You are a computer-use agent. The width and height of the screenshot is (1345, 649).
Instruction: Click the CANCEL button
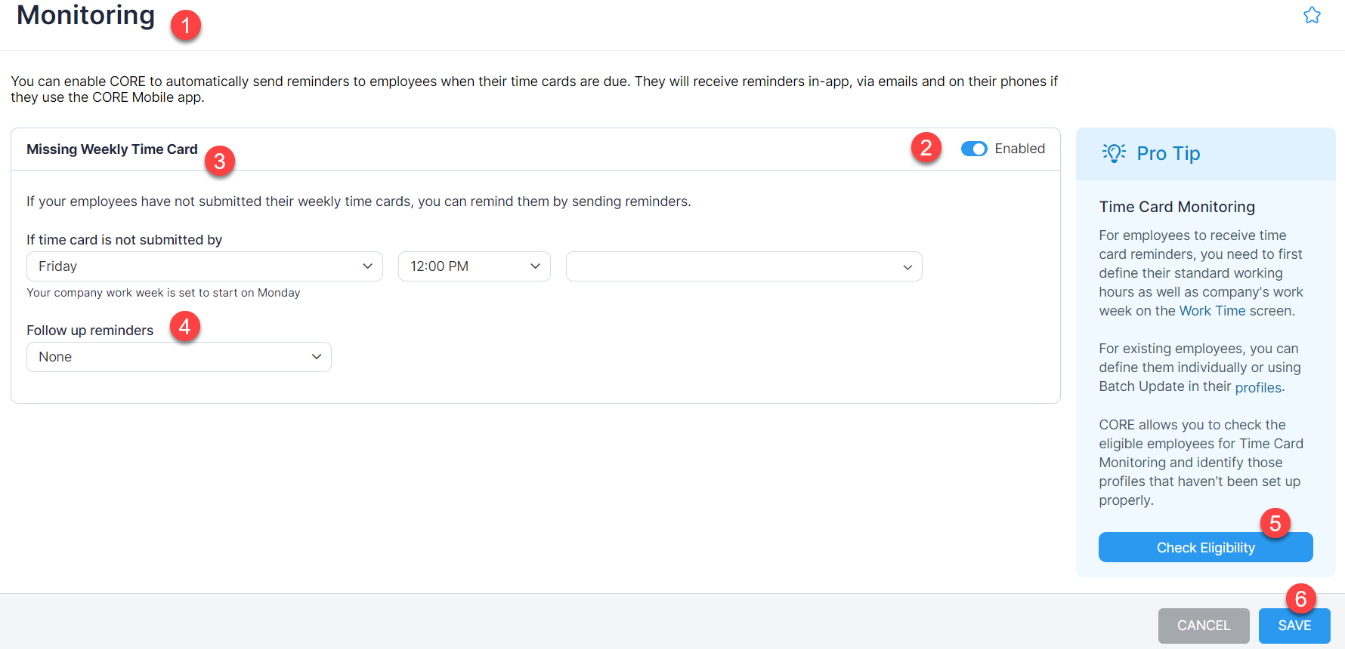(1203, 625)
